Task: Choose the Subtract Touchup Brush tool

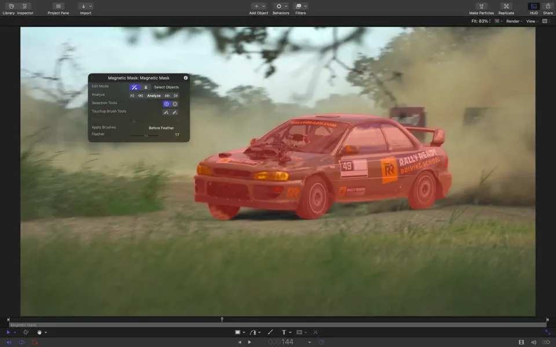Action: pyautogui.click(x=176, y=112)
